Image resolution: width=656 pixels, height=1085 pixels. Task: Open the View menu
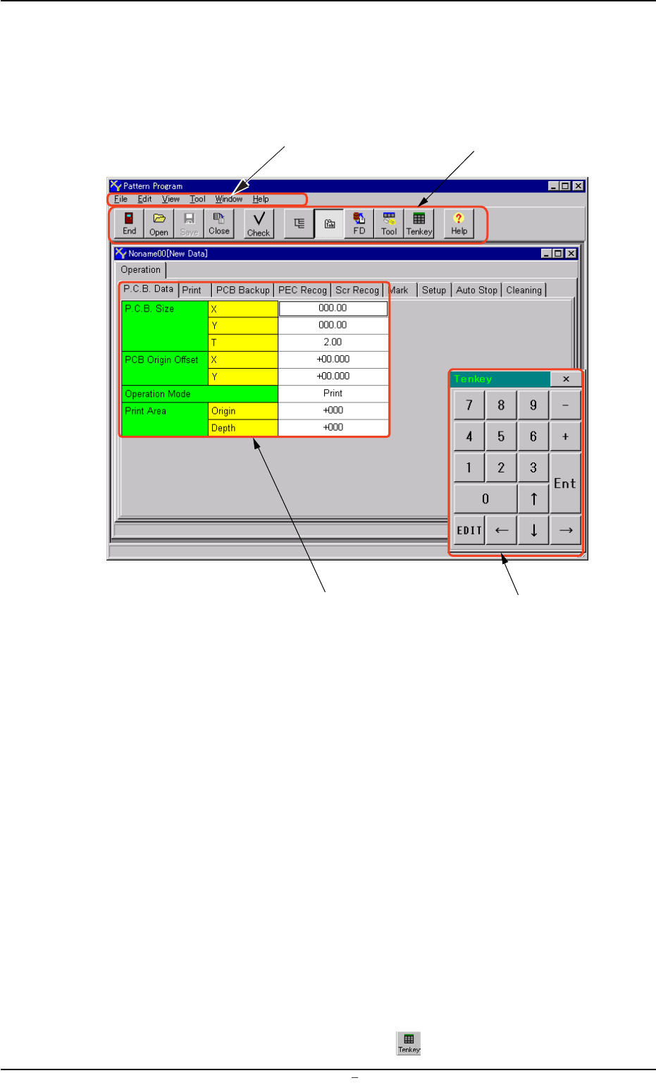click(x=171, y=200)
